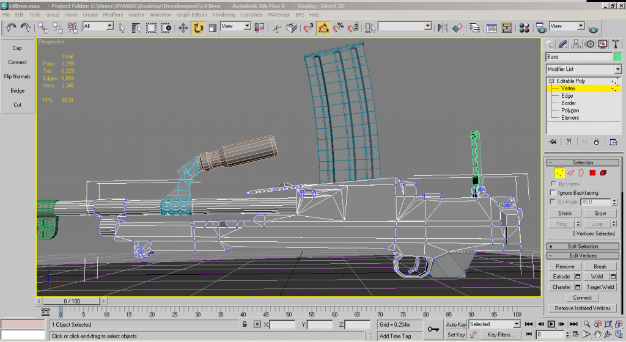The width and height of the screenshot is (626, 342).
Task: Toggle the Auto Key button
Action: pyautogui.click(x=456, y=324)
